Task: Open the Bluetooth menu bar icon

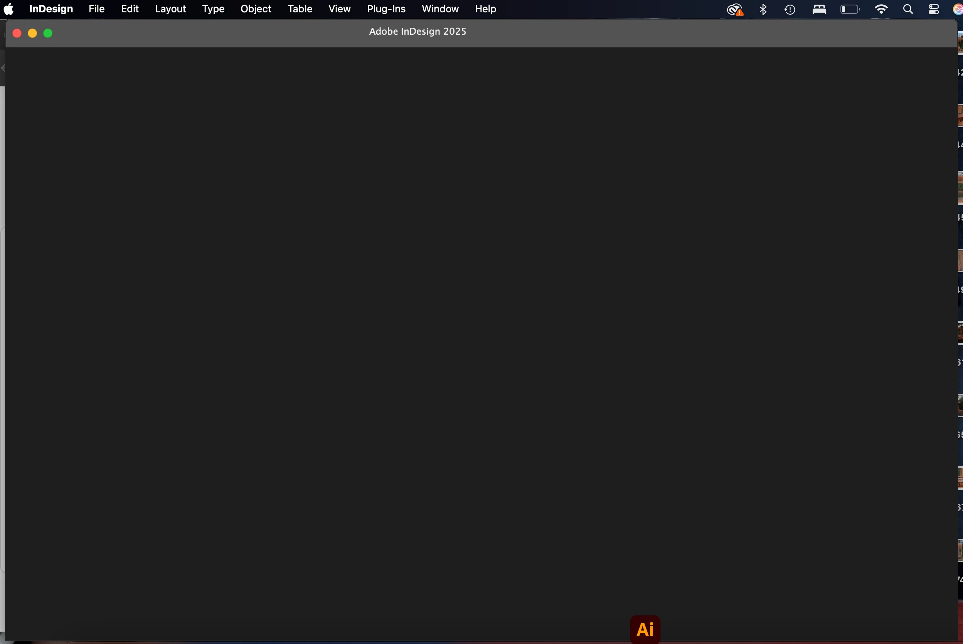Action: click(763, 9)
